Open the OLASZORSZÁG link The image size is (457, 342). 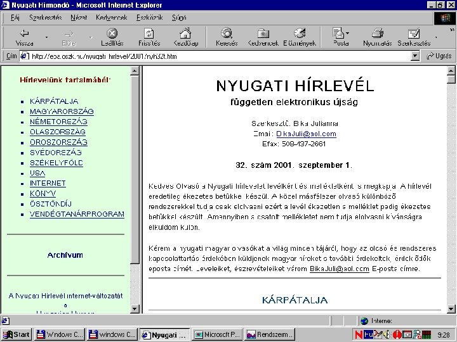(58, 132)
